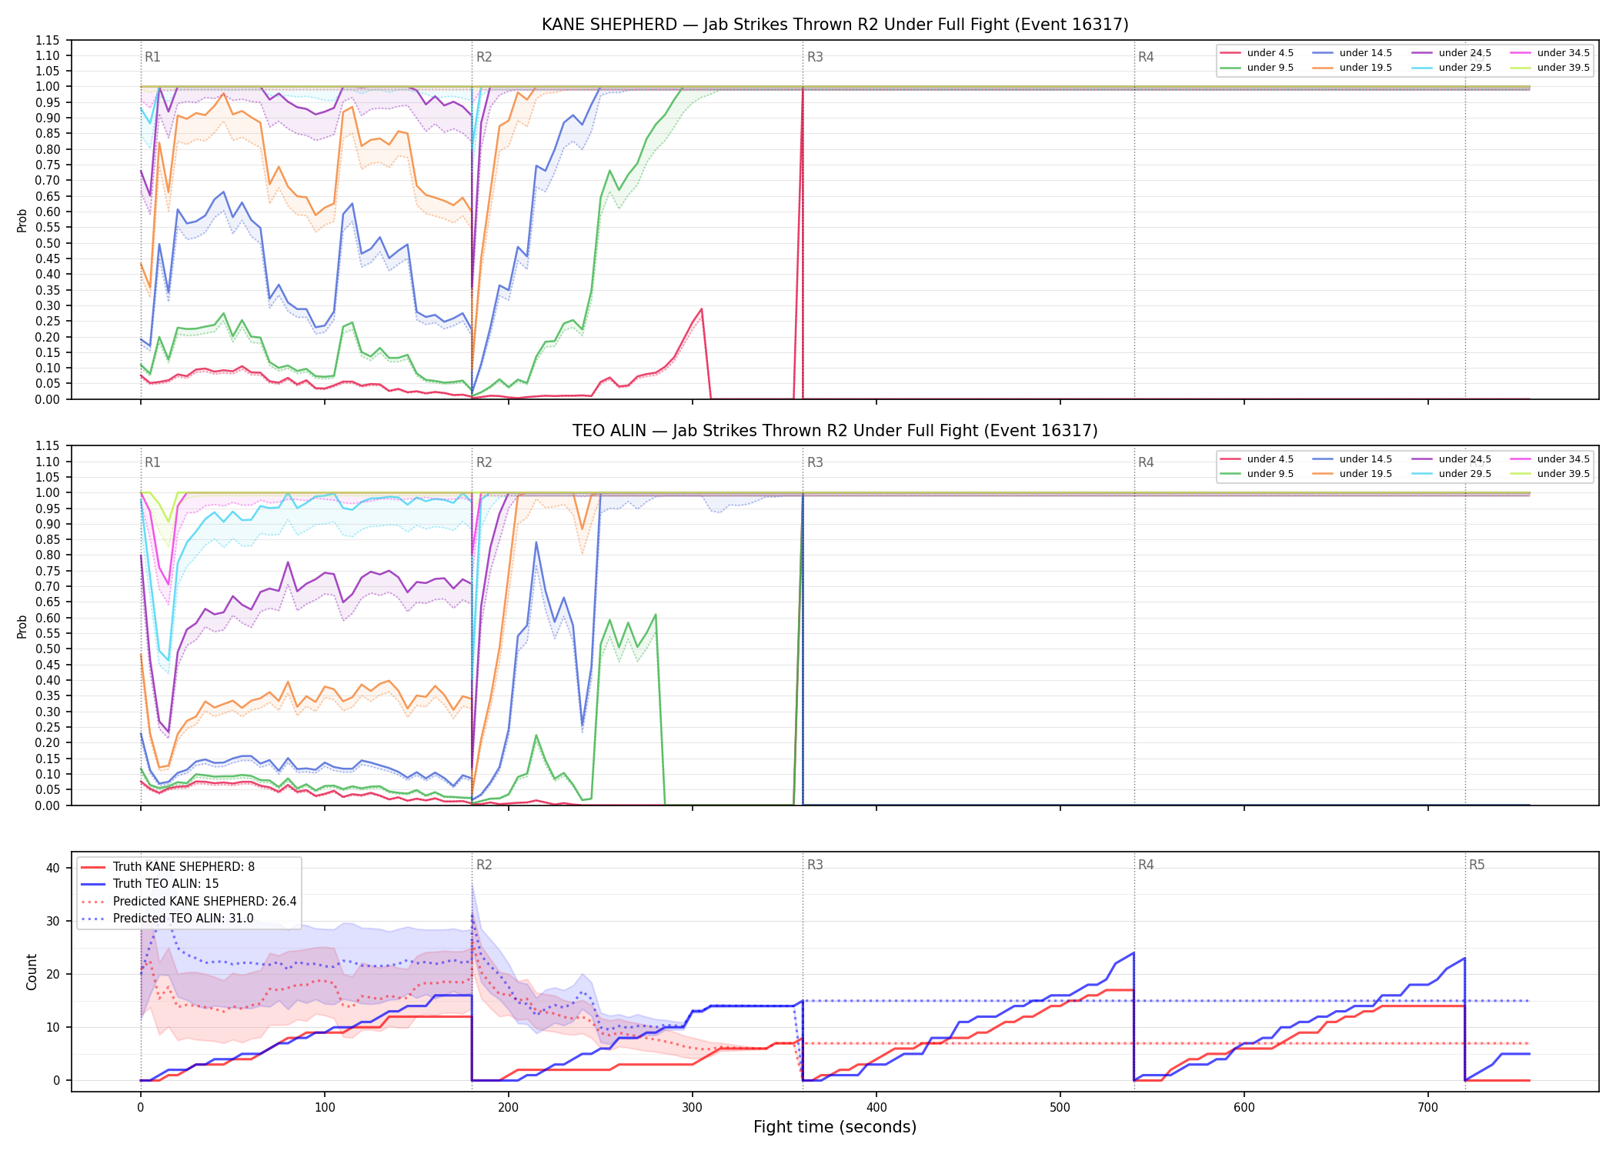This screenshot has height=1154, width=1616.
Task: Click the 1.15 tick in the TEO ALIN chart
Action: point(48,445)
